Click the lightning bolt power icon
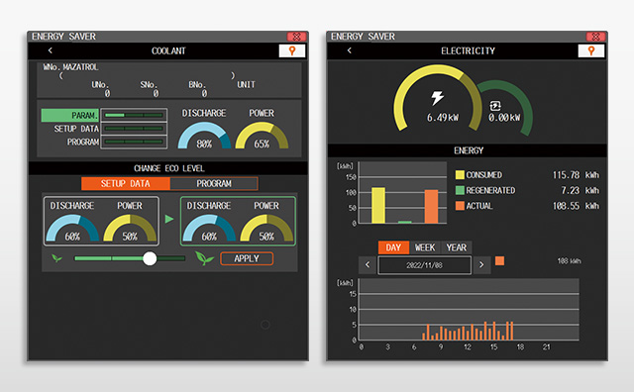Image resolution: width=634 pixels, height=392 pixels. tap(437, 98)
